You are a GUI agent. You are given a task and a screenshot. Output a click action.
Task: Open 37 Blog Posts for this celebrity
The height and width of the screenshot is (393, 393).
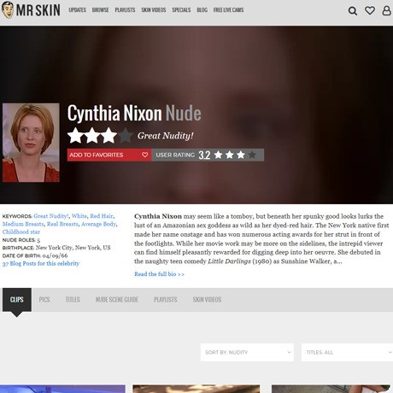[x=41, y=263]
